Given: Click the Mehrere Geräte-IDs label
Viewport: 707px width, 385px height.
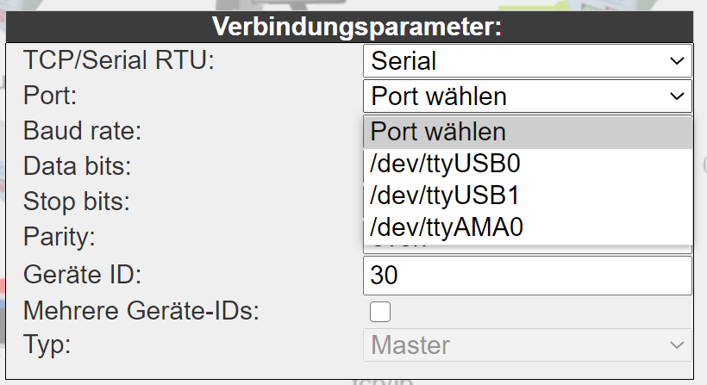Looking at the screenshot, I should [141, 311].
